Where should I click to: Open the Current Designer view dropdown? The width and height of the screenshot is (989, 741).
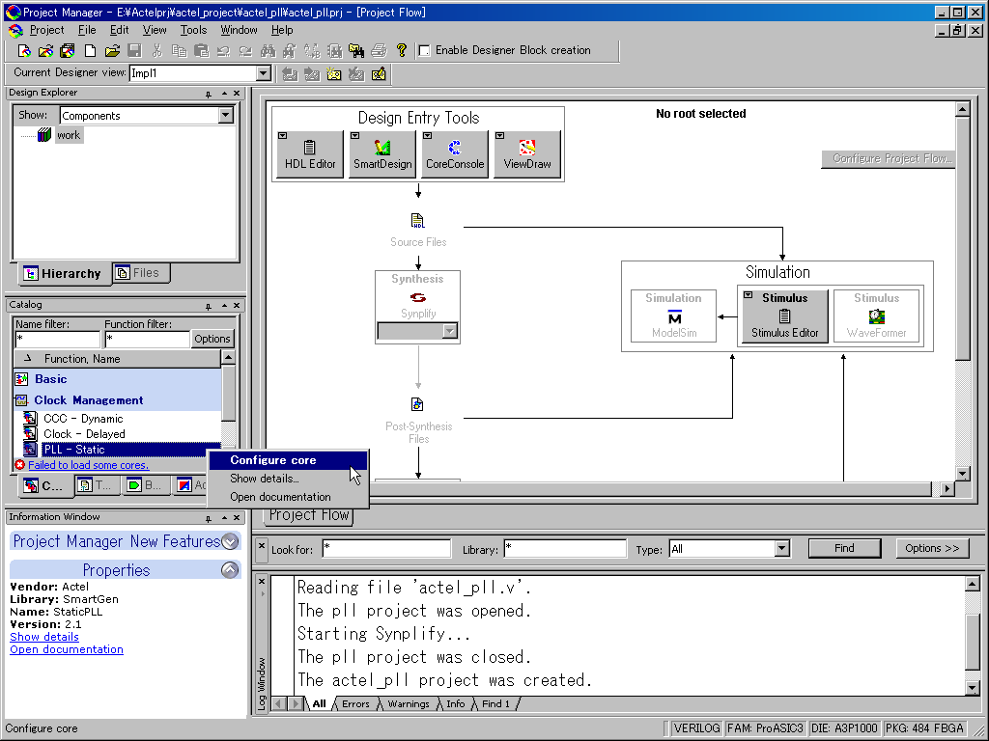tap(264, 73)
